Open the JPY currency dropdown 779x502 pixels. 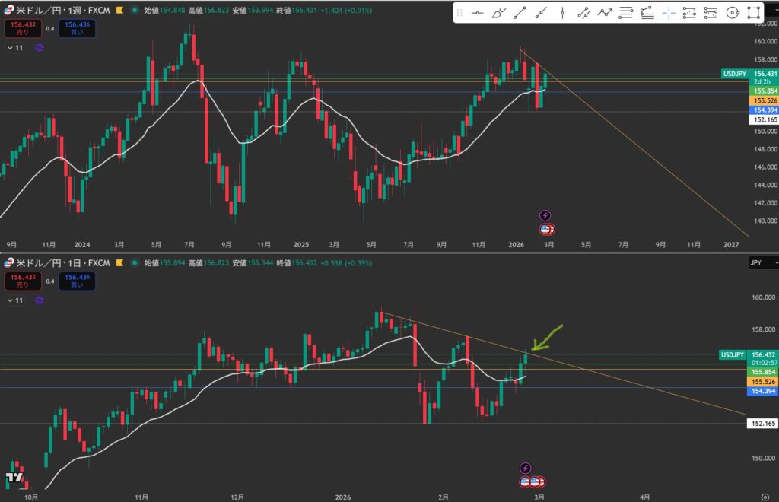pos(763,262)
